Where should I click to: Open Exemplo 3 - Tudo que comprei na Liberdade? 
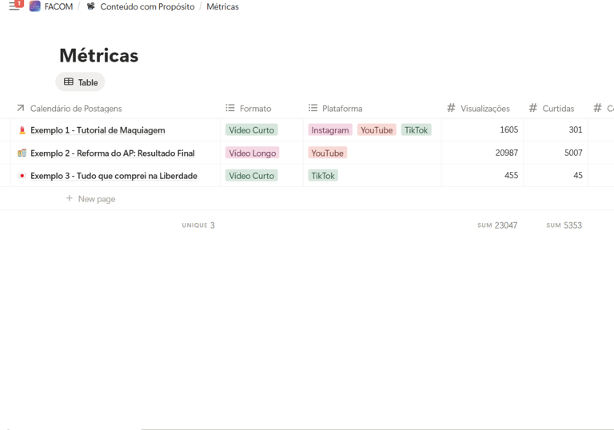(114, 176)
